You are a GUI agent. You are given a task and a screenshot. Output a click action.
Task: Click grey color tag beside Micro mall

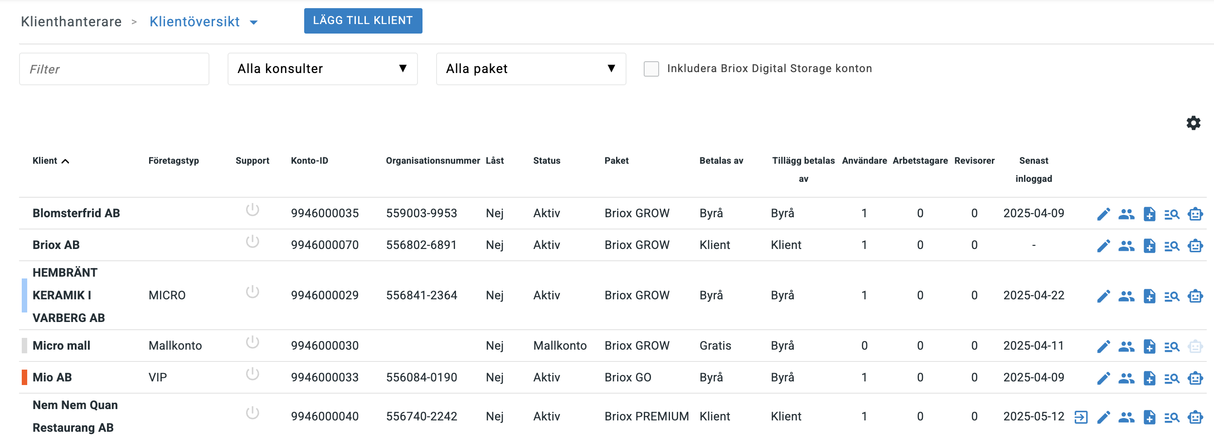click(24, 346)
